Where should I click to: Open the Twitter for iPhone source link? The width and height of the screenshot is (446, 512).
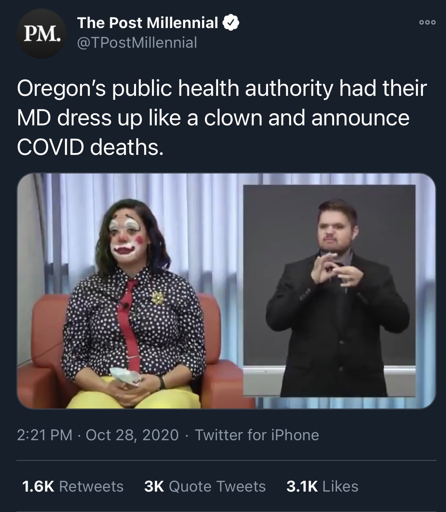pos(257,435)
